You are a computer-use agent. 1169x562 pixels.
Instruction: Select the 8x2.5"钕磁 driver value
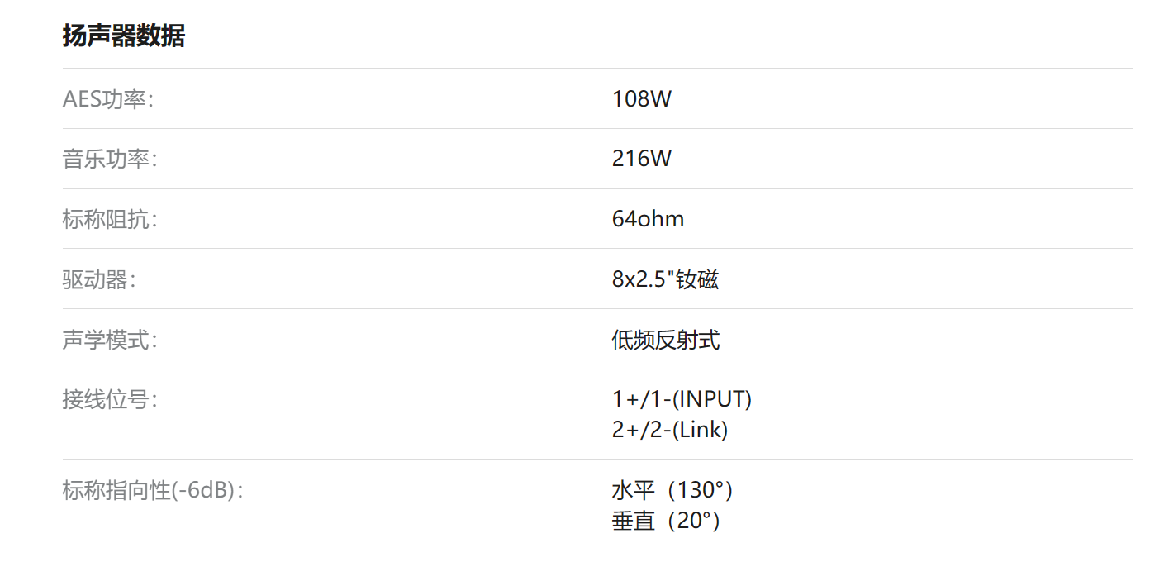(x=665, y=280)
